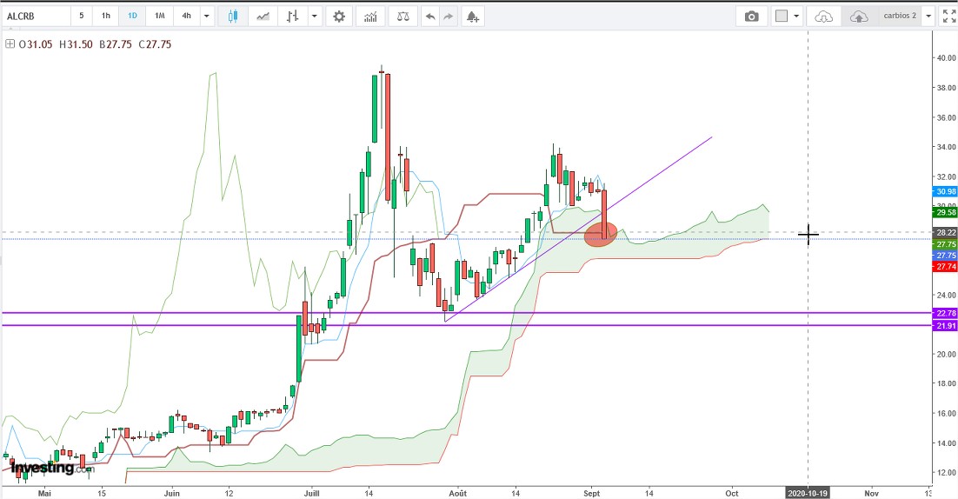Open the chart style dropdown arrow

tap(314, 17)
